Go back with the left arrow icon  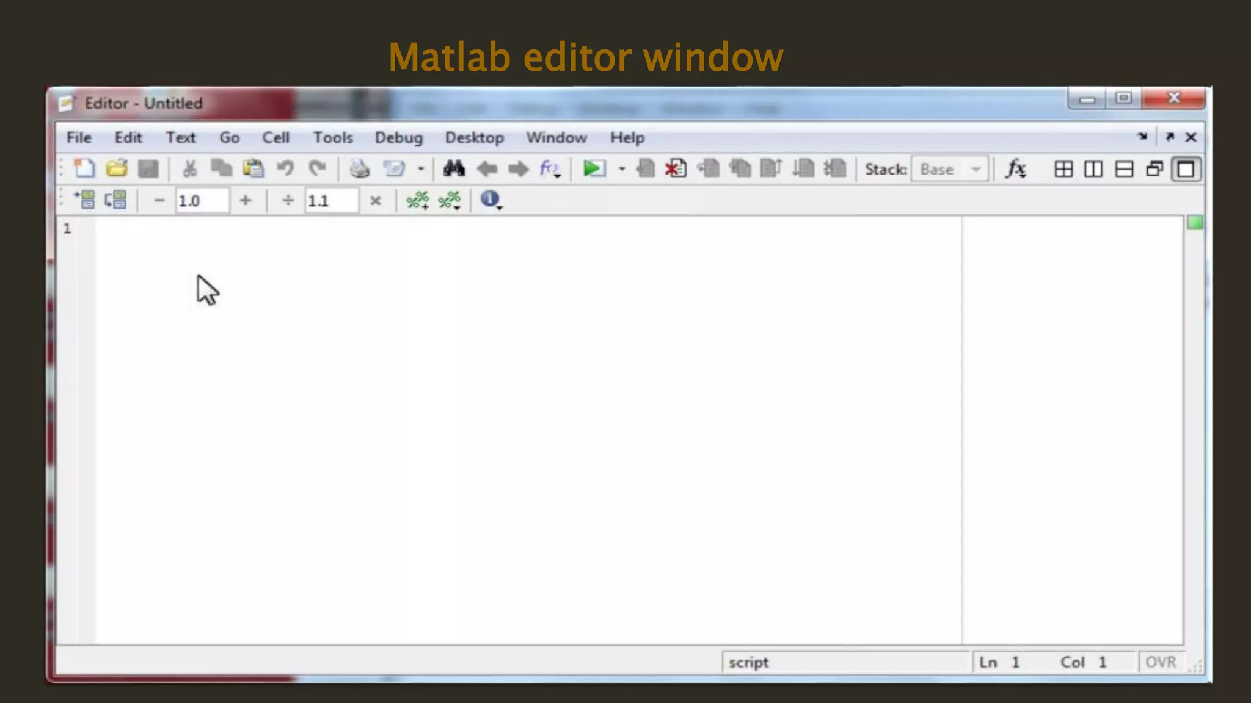click(x=487, y=169)
